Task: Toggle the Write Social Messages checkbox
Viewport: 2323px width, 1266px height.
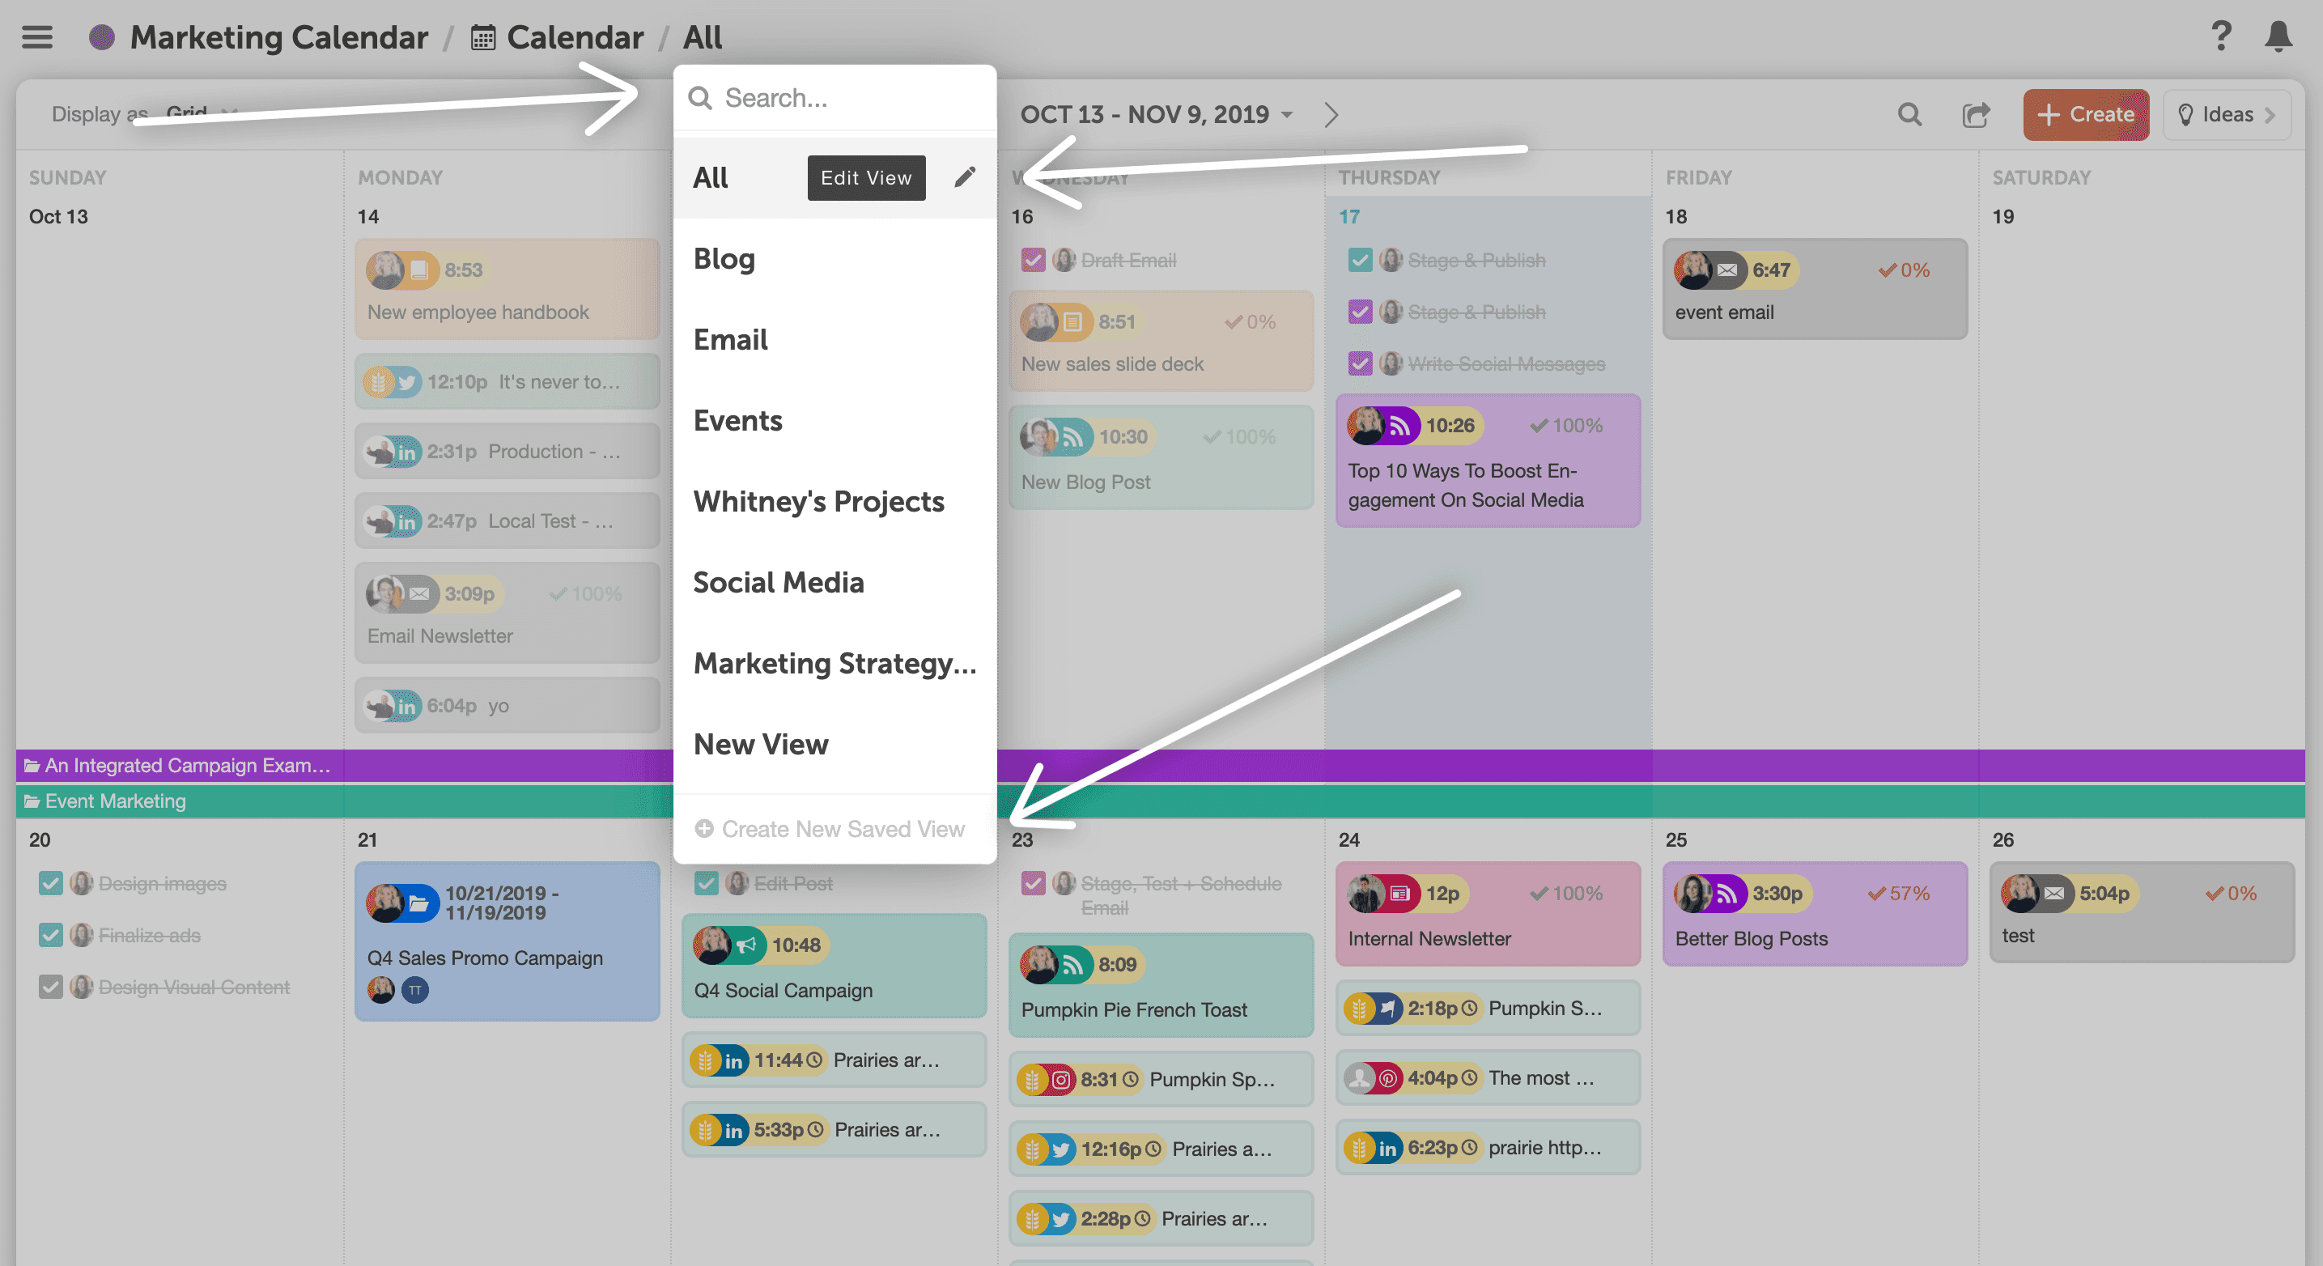Action: (1360, 363)
